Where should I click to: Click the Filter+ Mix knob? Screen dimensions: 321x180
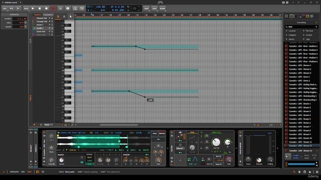229,159
